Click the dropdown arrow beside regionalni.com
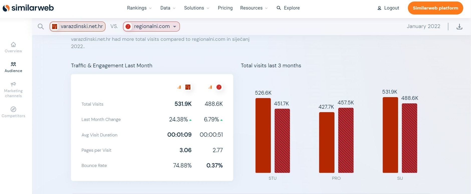The height and width of the screenshot is (194, 471). (175, 27)
